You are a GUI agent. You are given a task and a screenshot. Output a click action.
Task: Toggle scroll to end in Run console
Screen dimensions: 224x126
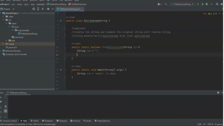6,111
